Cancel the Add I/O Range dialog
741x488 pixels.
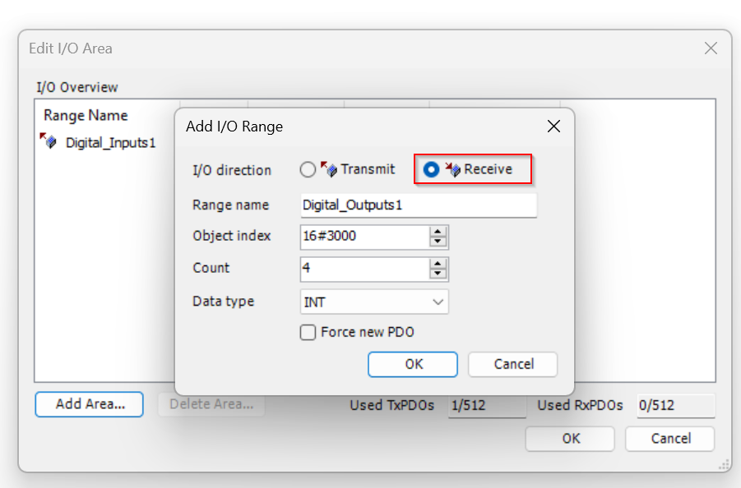pos(512,364)
